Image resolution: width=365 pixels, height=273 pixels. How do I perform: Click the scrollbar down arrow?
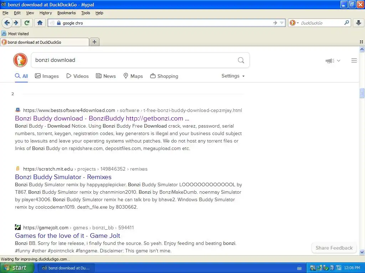362,252
